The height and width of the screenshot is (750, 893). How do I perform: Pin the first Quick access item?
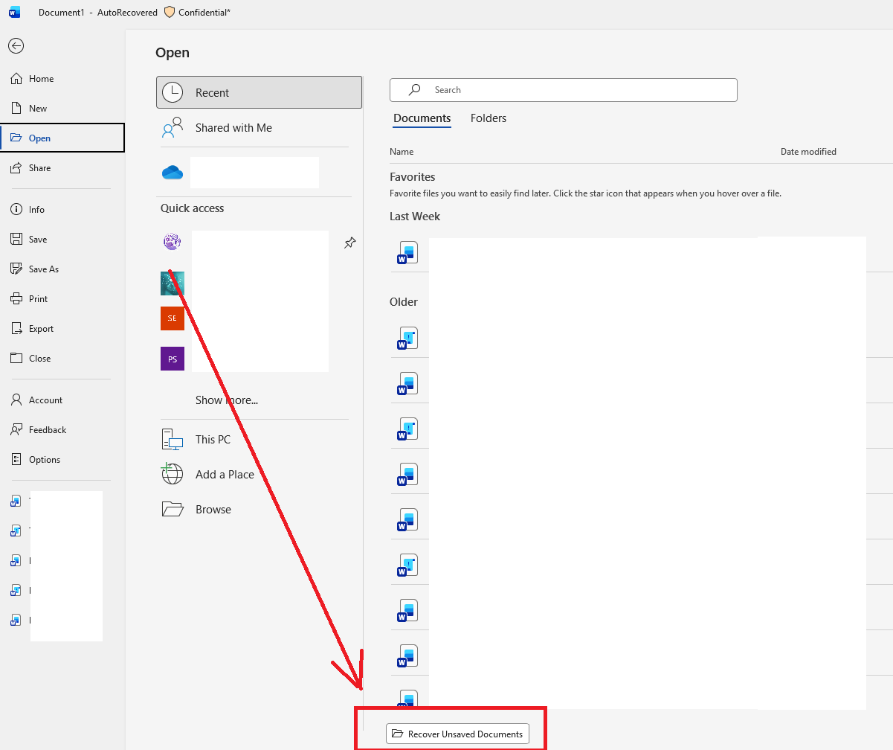coord(349,243)
